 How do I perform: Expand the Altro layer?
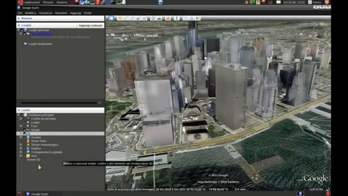[21, 156]
